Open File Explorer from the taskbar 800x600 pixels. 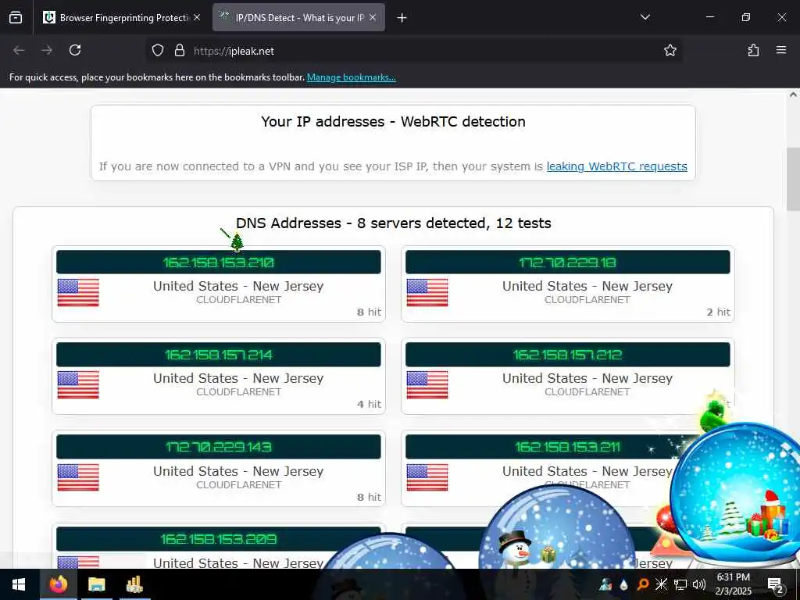click(96, 584)
